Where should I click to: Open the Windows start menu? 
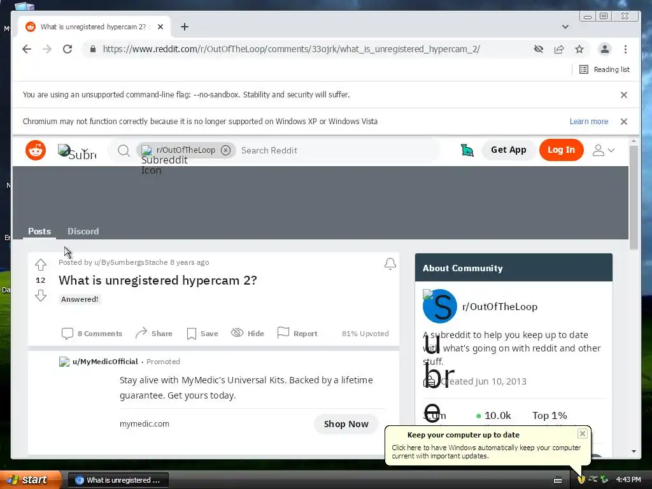(x=31, y=479)
